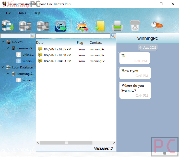Select message dated 8/4/2021 2:04:03 PM
The width and height of the screenshot is (179, 157).
(x=58, y=61)
